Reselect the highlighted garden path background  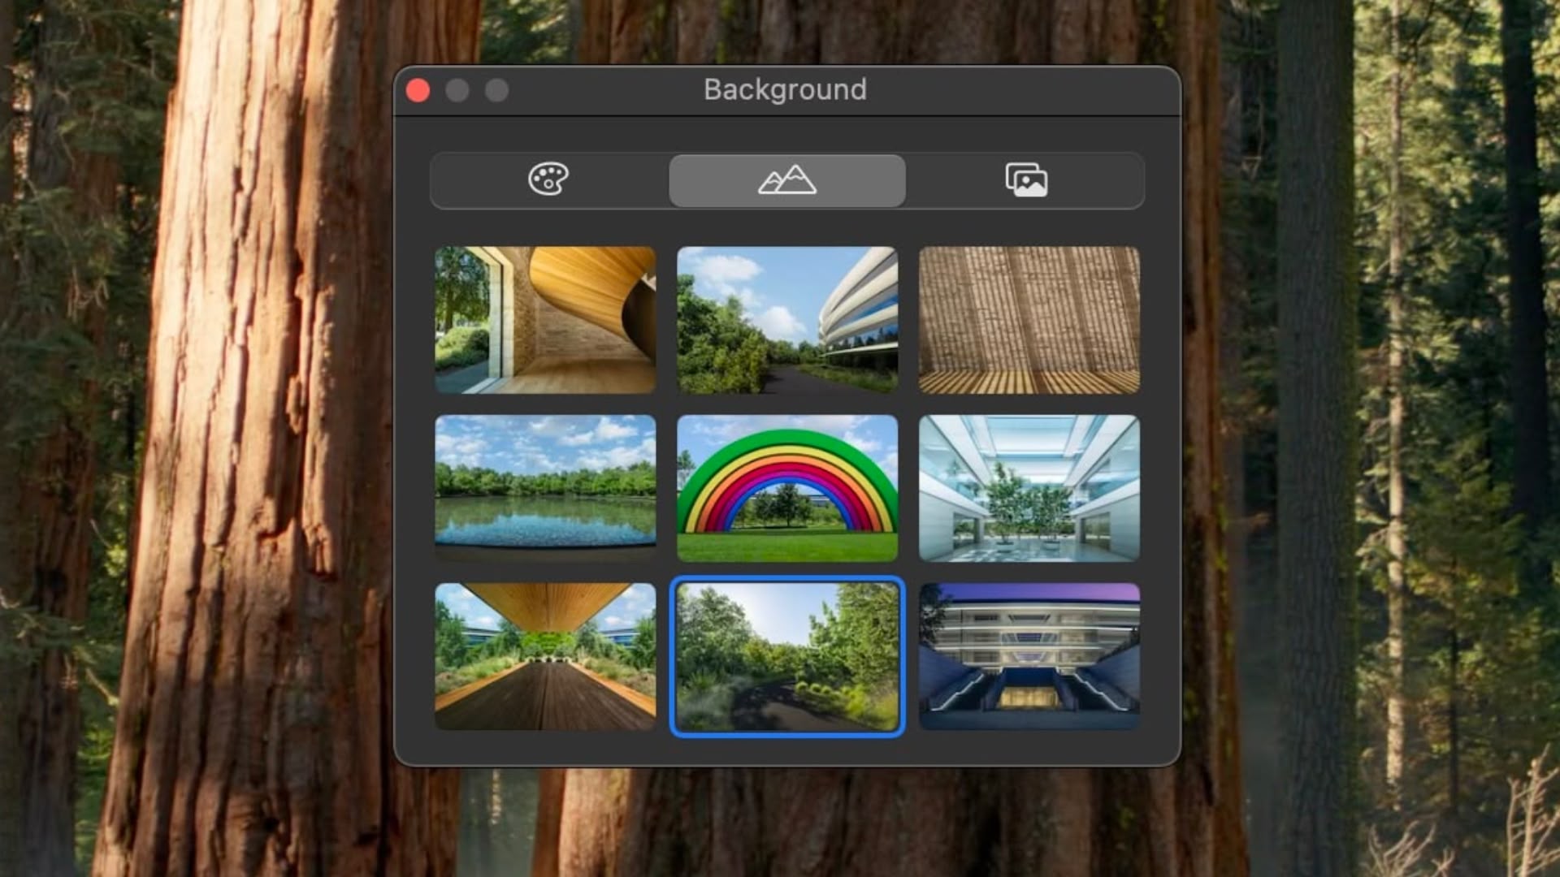coord(786,655)
